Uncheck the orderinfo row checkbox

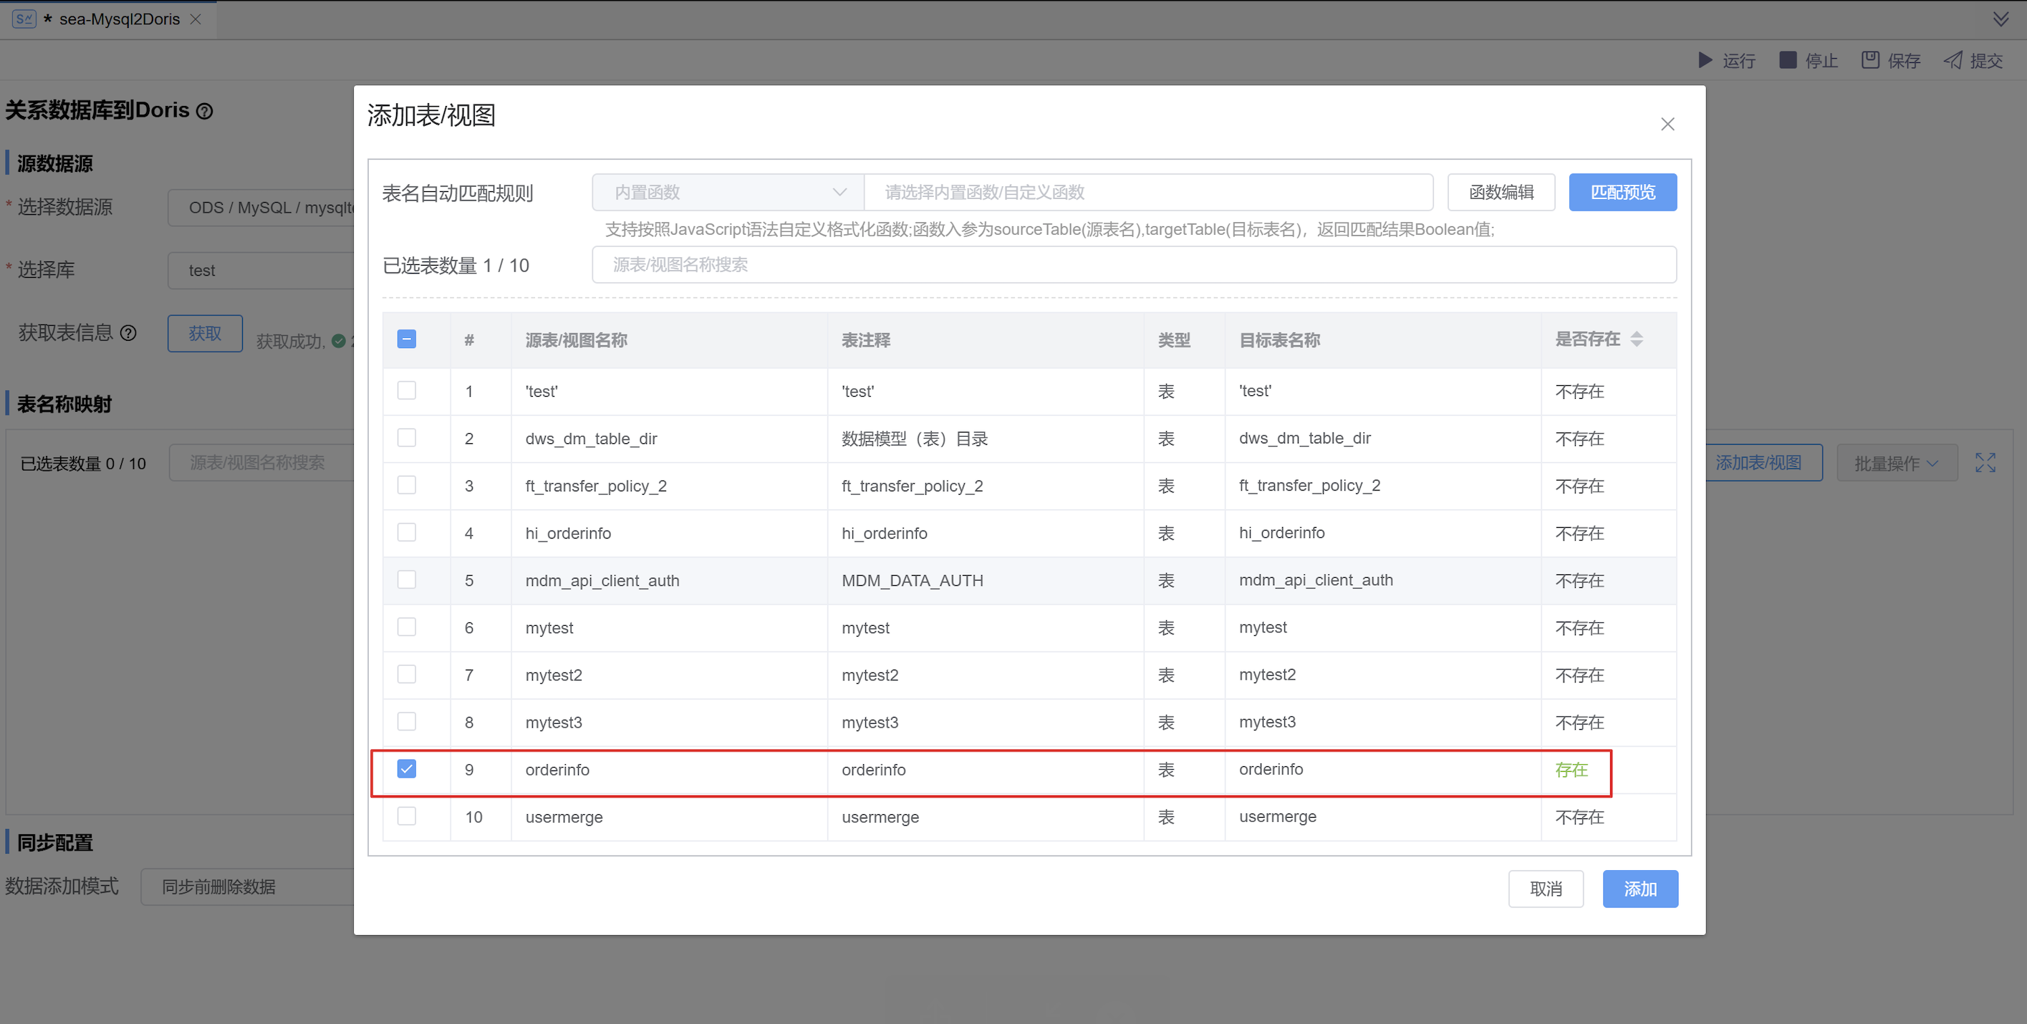[x=406, y=768]
